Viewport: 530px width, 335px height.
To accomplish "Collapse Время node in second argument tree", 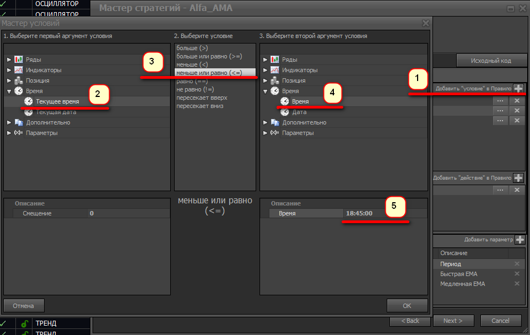I will [266, 91].
